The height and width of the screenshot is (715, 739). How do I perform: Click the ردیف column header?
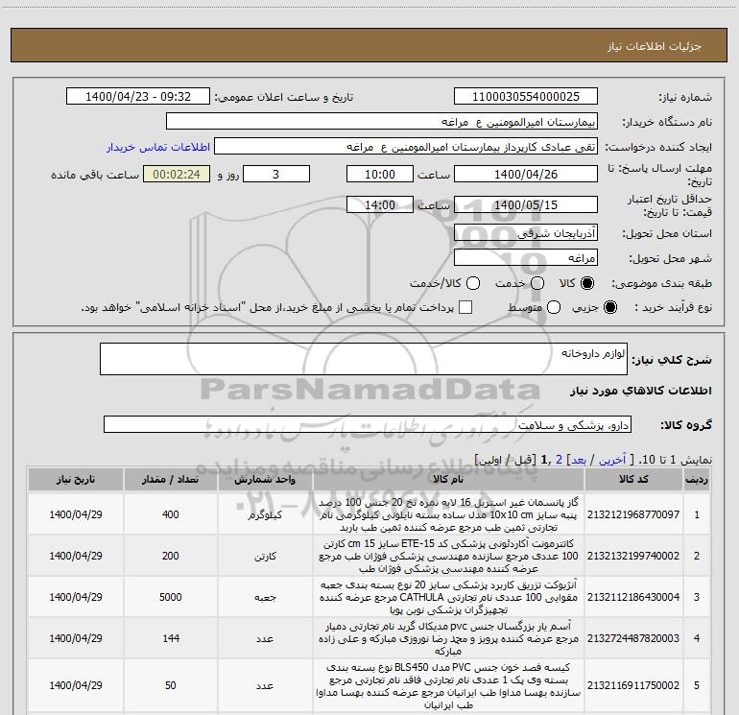697,479
